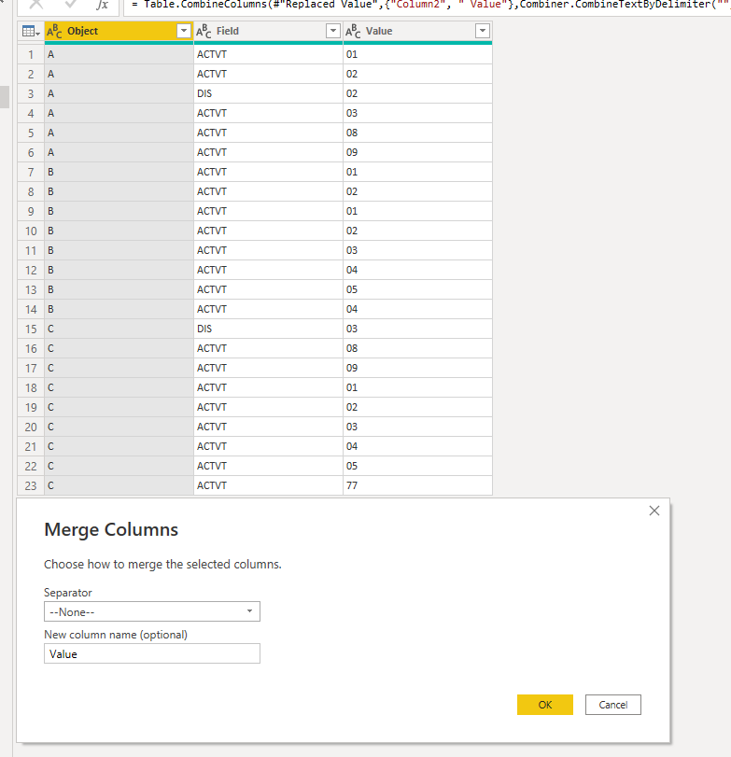Click Object cell B in row 7
This screenshot has width=731, height=757.
[x=119, y=172]
